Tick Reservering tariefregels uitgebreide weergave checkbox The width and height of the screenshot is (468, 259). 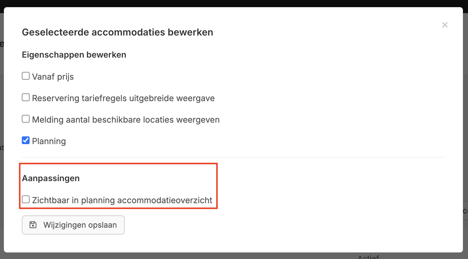26,98
